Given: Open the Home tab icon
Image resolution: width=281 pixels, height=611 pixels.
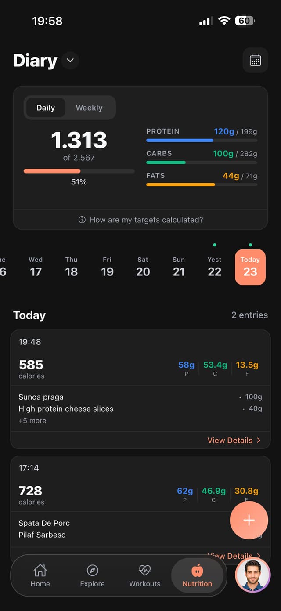Looking at the screenshot, I should (x=40, y=570).
